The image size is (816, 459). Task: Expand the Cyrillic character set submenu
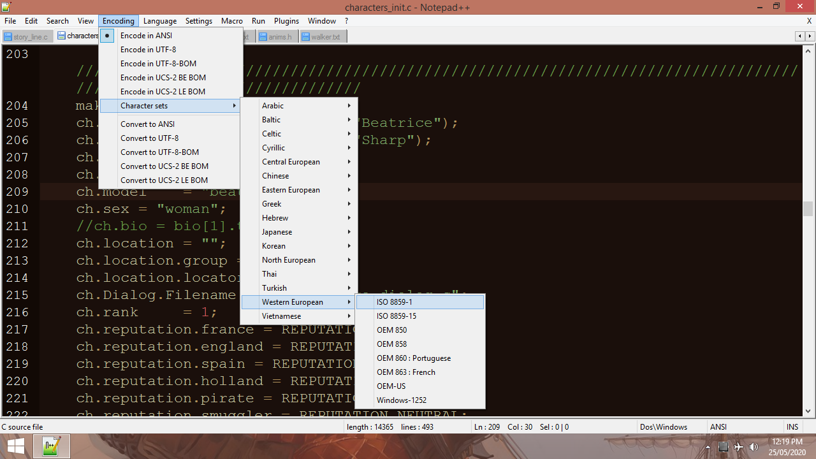click(x=299, y=148)
